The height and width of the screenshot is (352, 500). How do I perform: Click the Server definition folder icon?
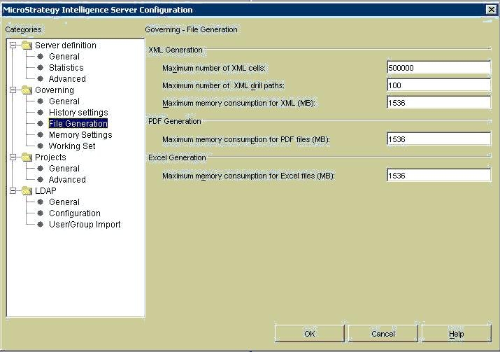[27, 45]
